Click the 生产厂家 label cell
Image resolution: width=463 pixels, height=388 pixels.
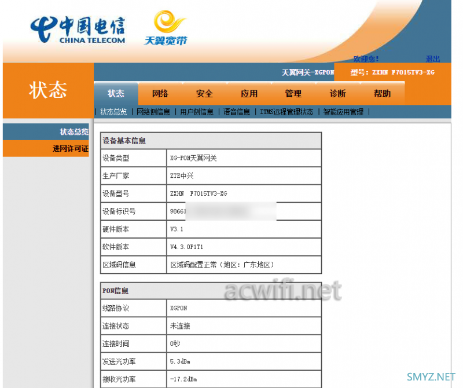click(x=134, y=176)
